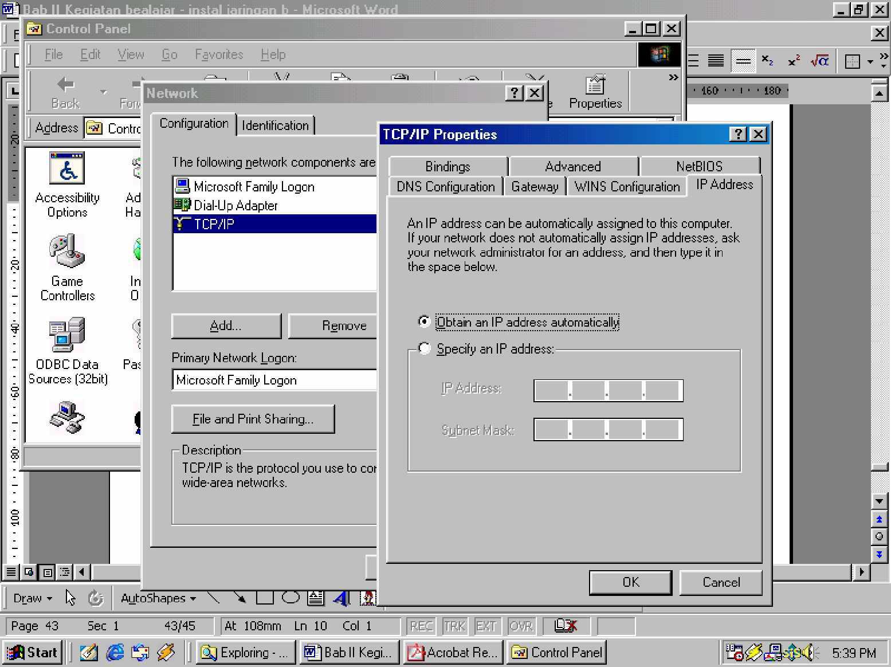Select the IP Address tab
The height and width of the screenshot is (667, 891).
click(724, 185)
